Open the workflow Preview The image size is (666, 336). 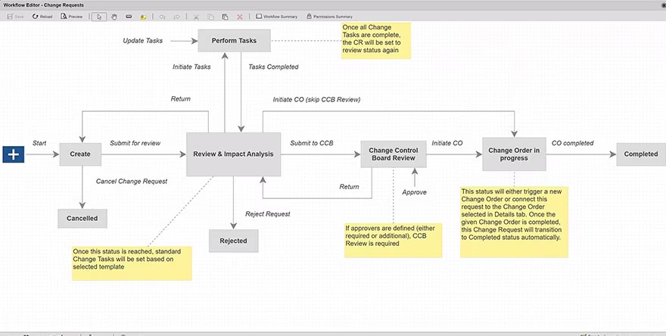(x=72, y=16)
